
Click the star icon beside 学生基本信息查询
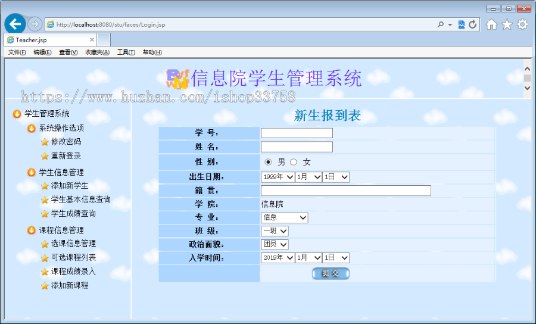tap(45, 200)
